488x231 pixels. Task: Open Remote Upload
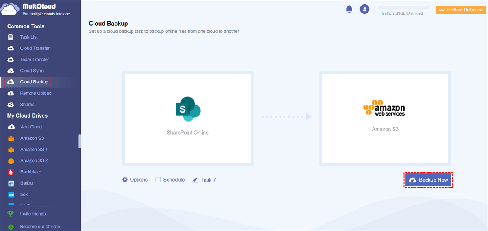pyautogui.click(x=36, y=93)
